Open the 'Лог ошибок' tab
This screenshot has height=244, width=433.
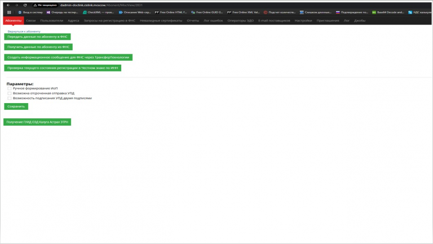[213, 20]
